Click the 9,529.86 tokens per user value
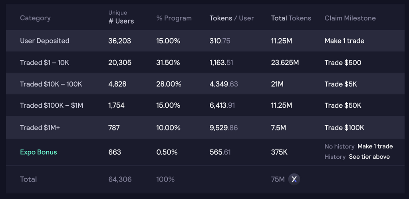The width and height of the screenshot is (409, 199). point(224,128)
